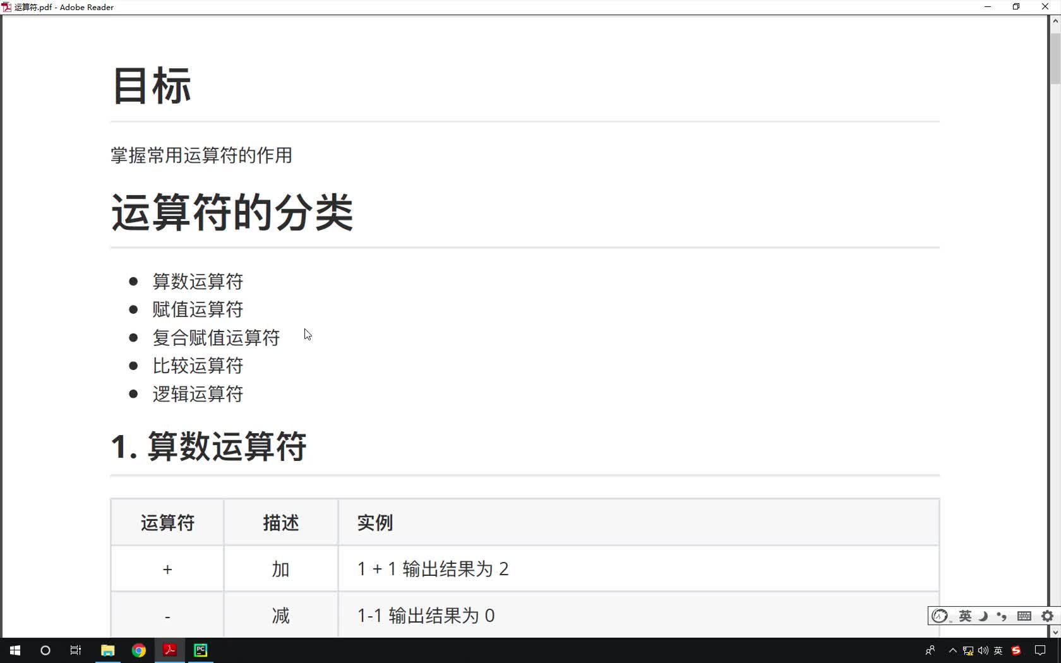Image resolution: width=1061 pixels, height=663 pixels.
Task: Click the 目标 heading
Action: coord(152,86)
